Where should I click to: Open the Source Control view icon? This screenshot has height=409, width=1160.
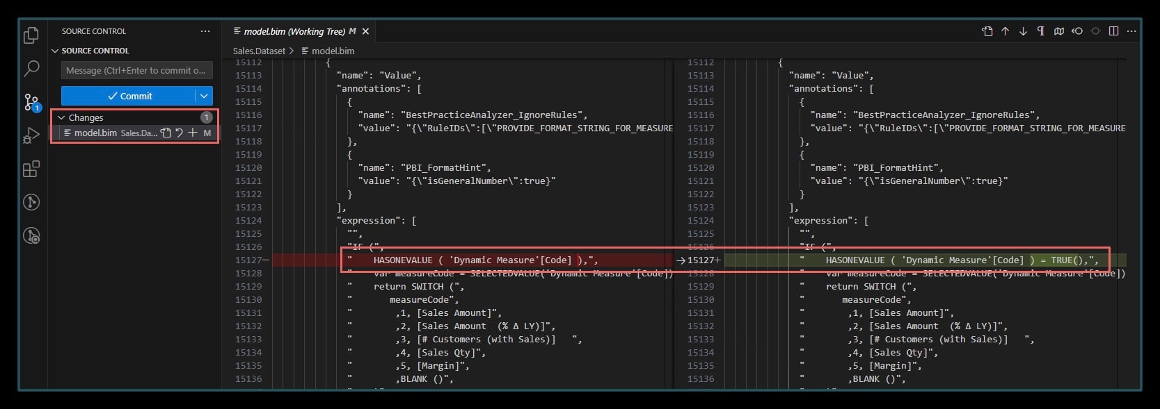[x=31, y=102]
